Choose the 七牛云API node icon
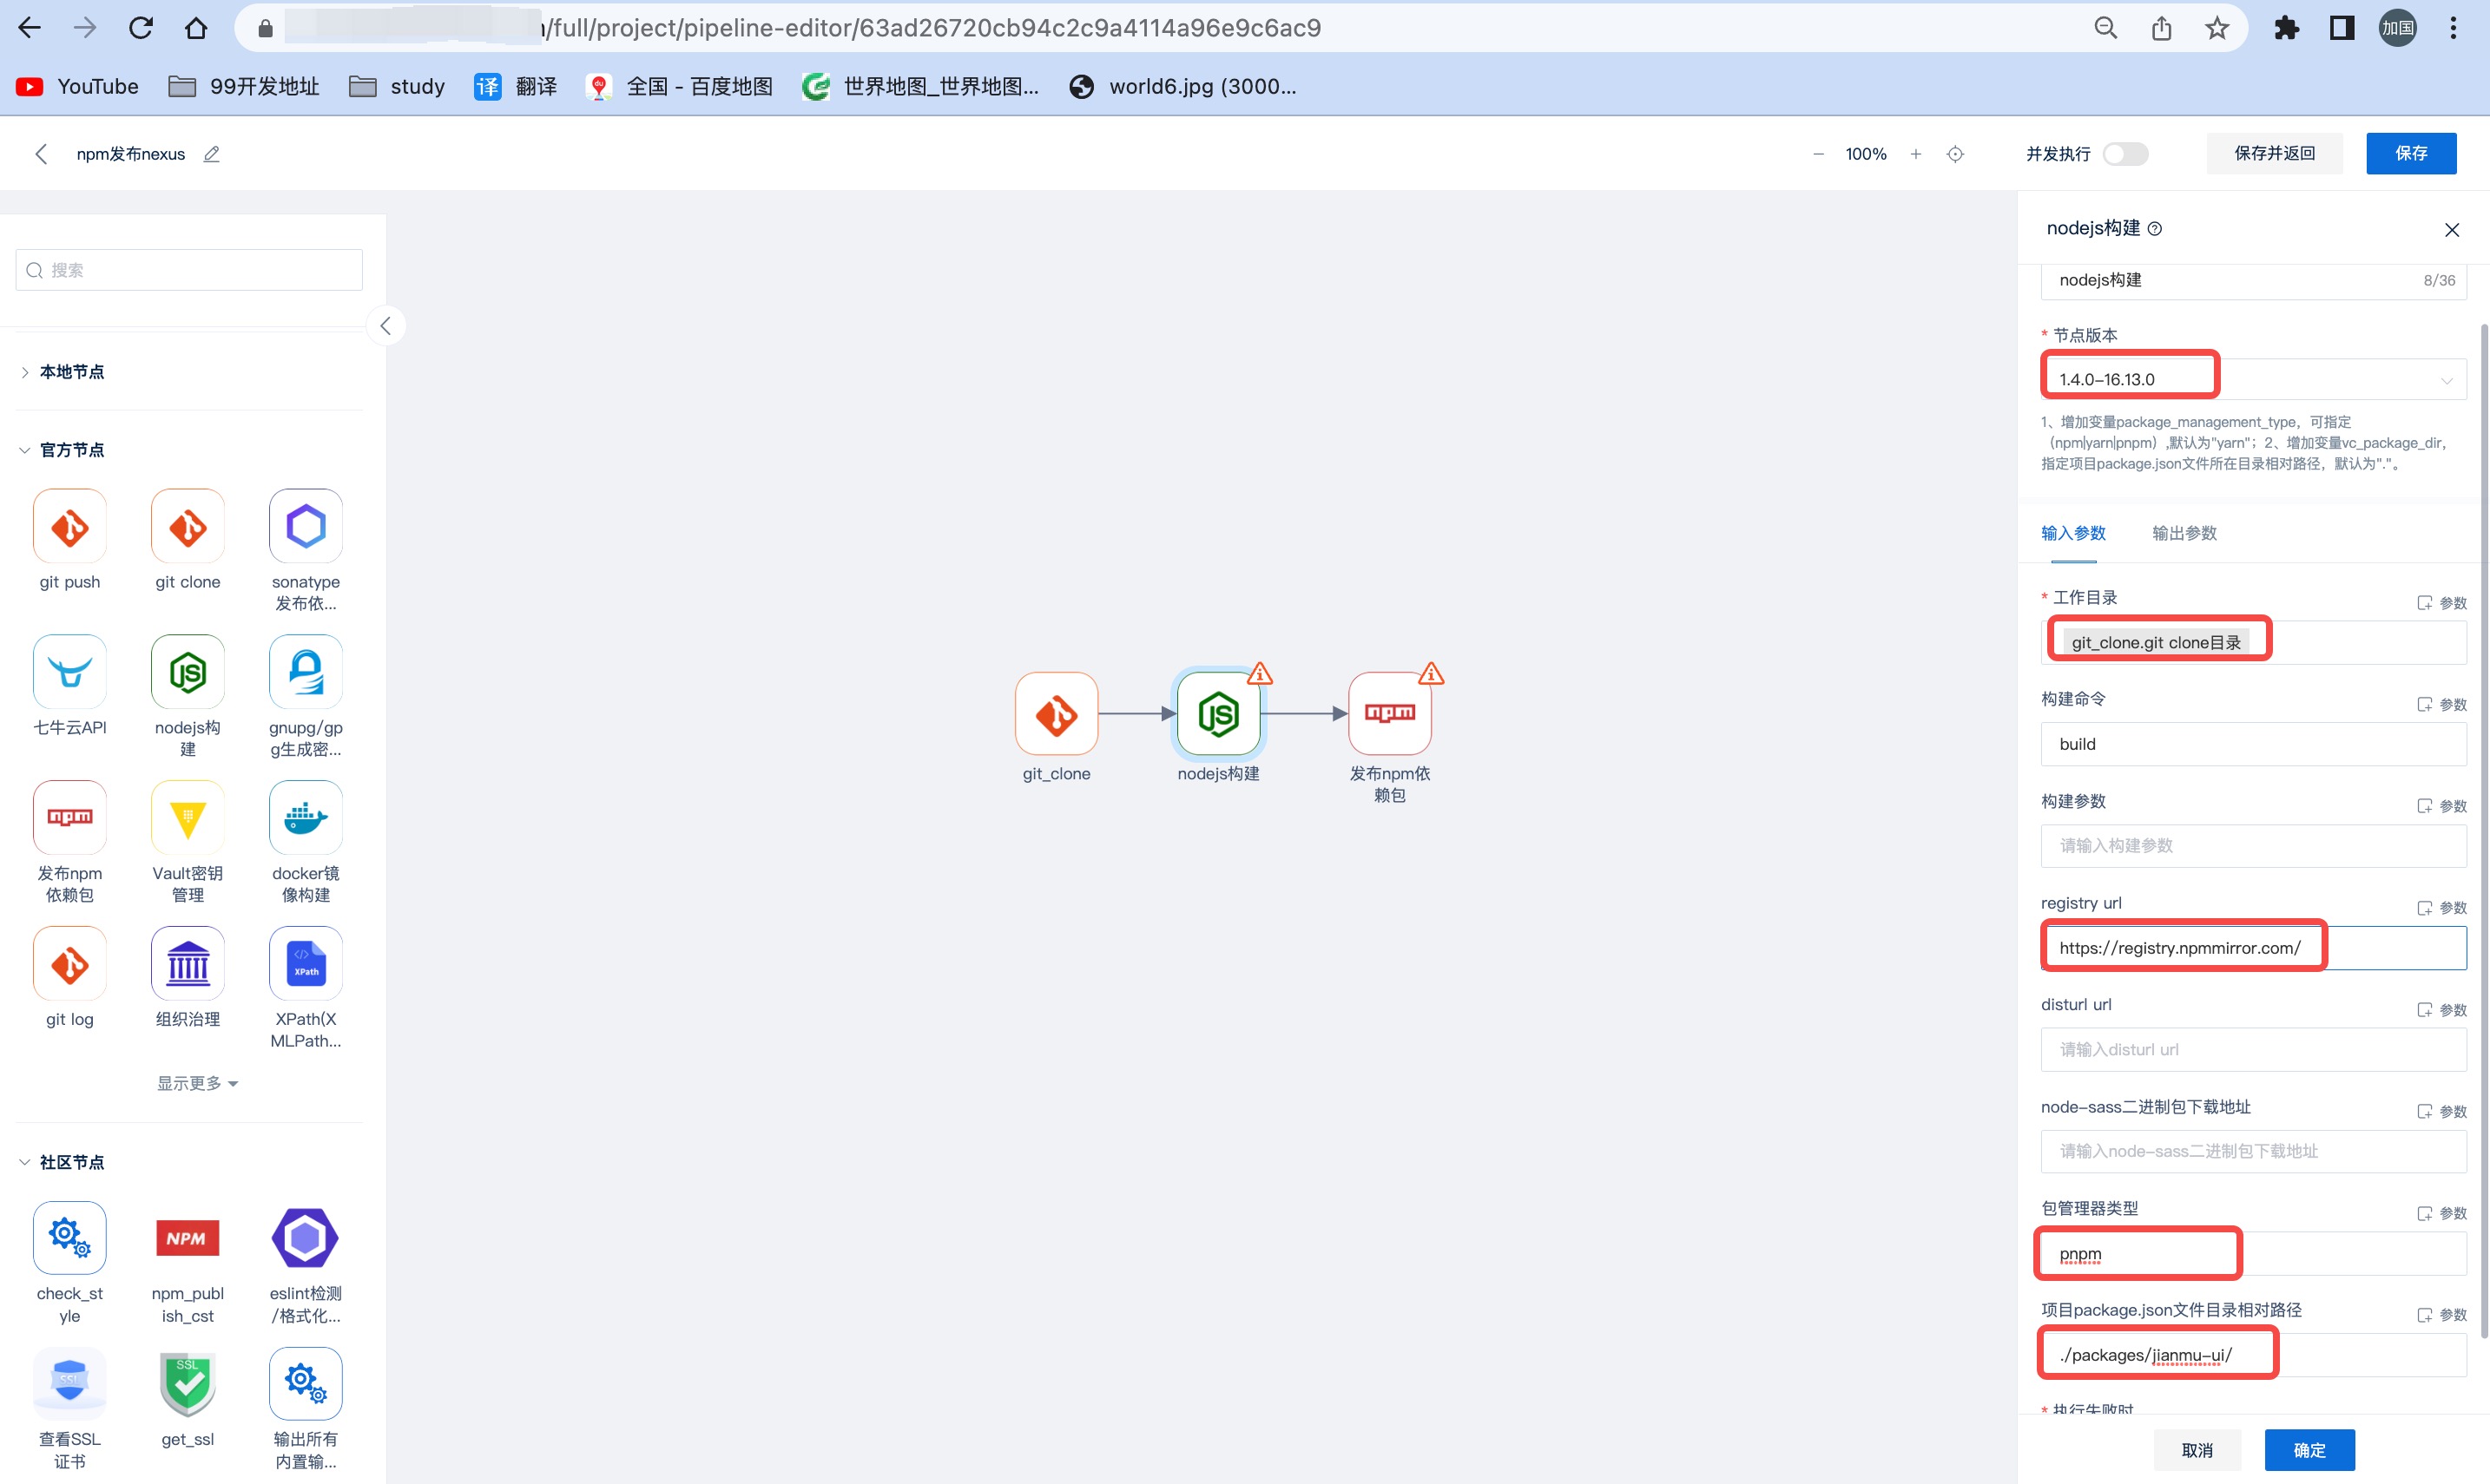 tap(69, 672)
